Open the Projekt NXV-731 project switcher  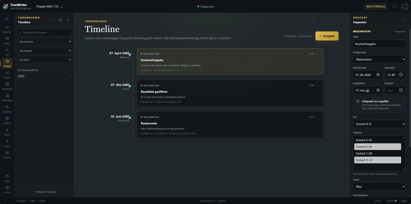49,6
